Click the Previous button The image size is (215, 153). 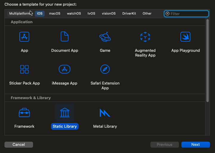[x=165, y=145]
